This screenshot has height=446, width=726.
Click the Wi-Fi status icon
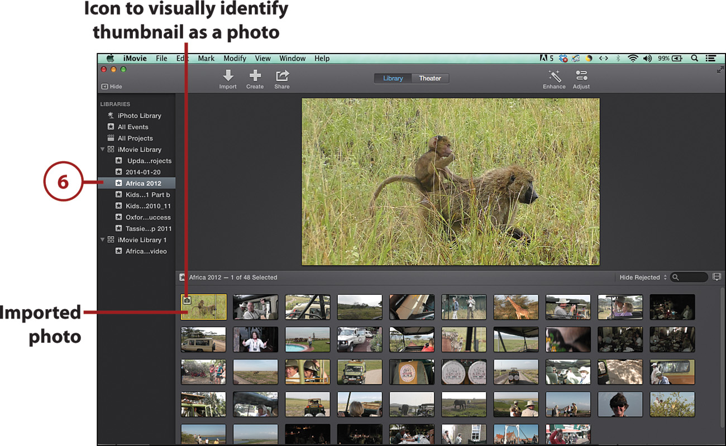pyautogui.click(x=633, y=58)
